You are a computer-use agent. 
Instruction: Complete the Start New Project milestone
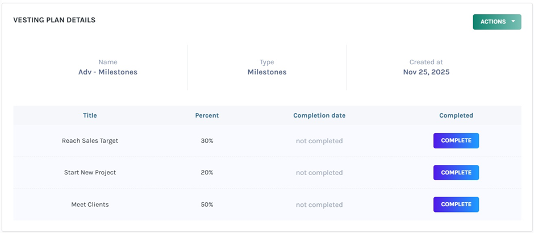point(456,172)
